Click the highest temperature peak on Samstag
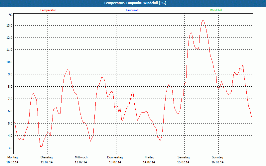 203,20
